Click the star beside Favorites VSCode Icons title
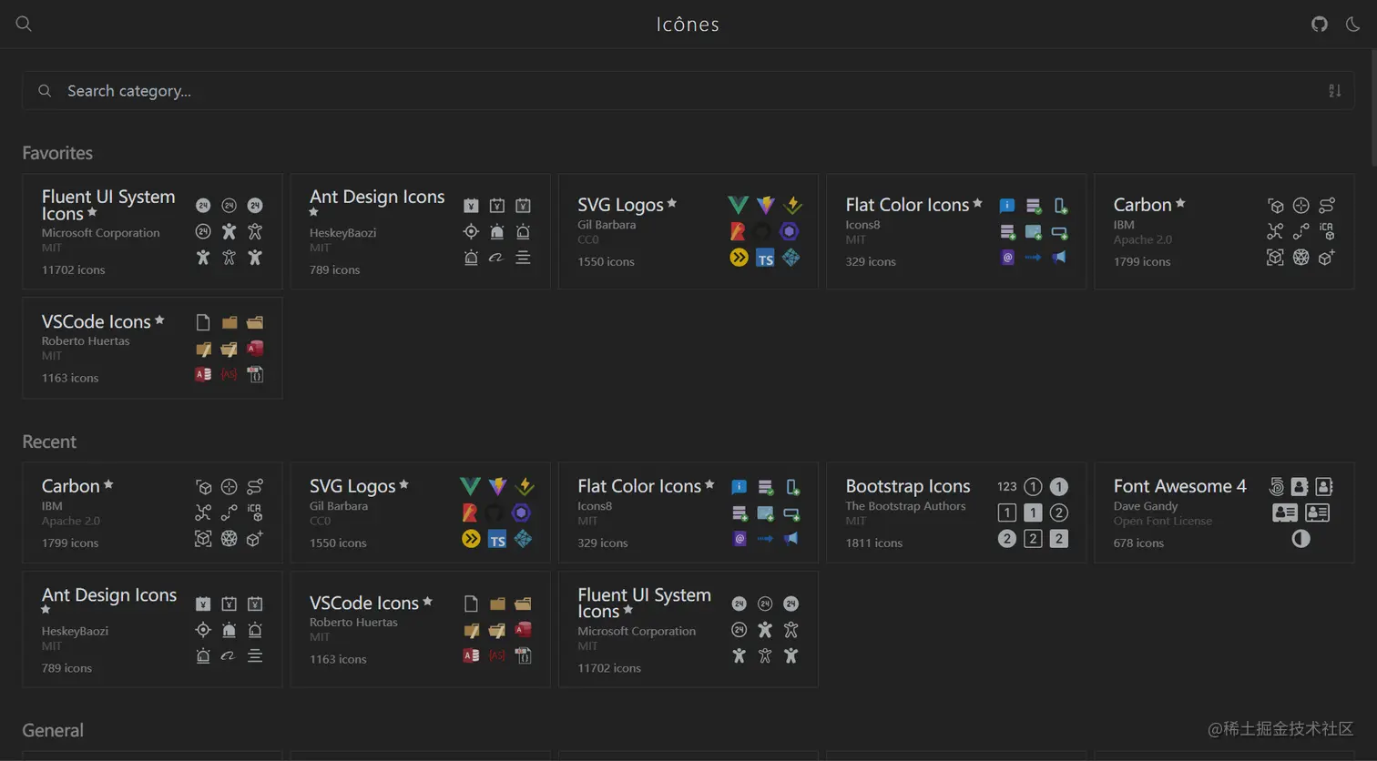This screenshot has width=1377, height=761. coord(159,320)
